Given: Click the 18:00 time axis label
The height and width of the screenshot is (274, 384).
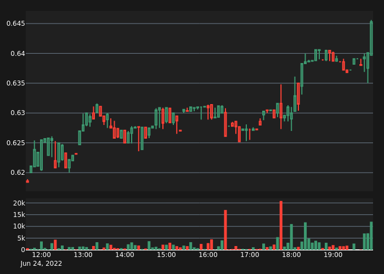Looking at the screenshot, I should 291,255.
